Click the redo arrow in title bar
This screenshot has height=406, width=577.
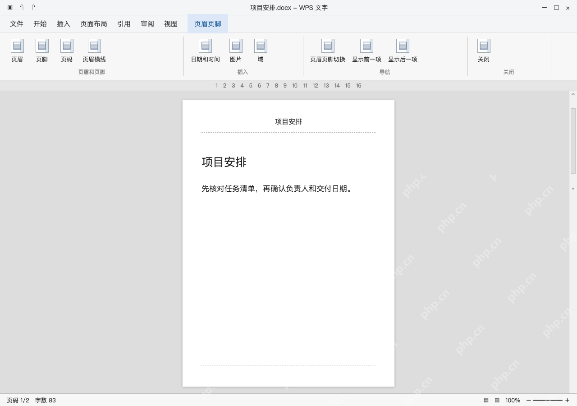click(33, 7)
